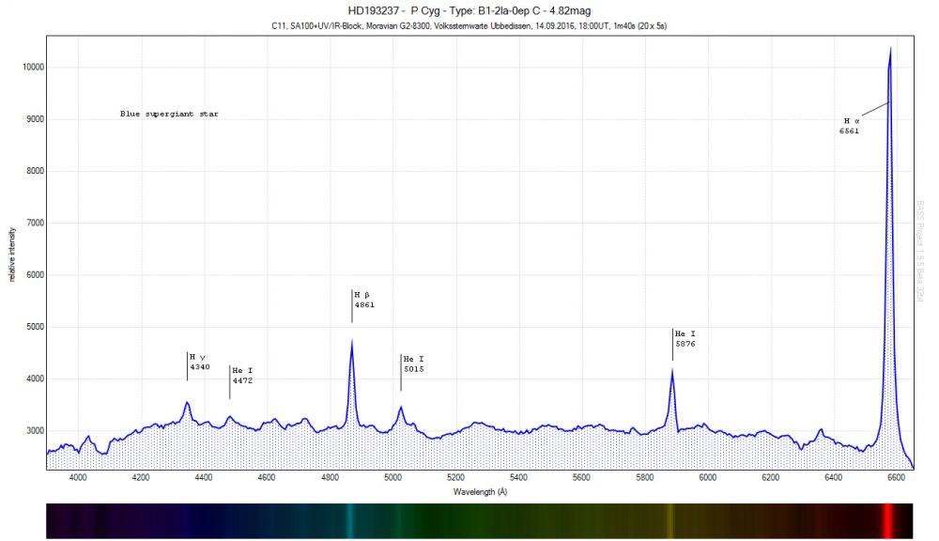Click the tip of the He I 5876 peak

pos(672,370)
